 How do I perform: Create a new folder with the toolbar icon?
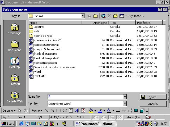(x=115, y=16)
